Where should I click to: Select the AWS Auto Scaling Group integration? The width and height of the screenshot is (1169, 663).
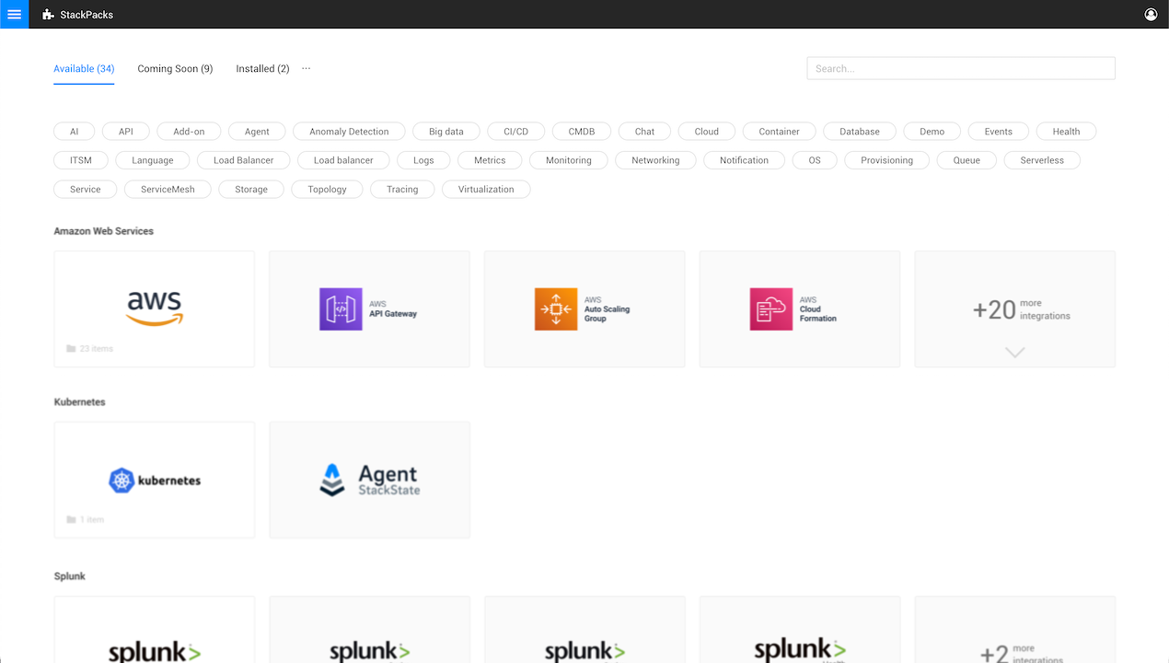[584, 309]
